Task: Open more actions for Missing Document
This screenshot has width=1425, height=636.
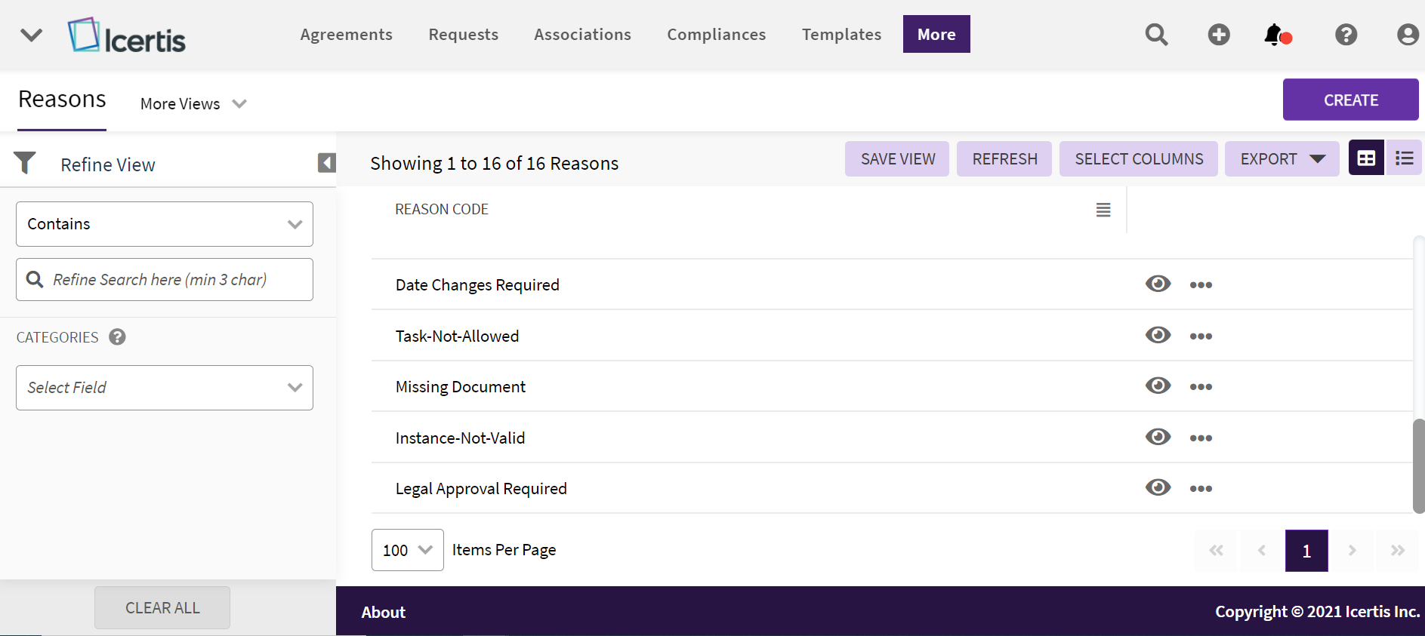Action: [x=1200, y=387]
